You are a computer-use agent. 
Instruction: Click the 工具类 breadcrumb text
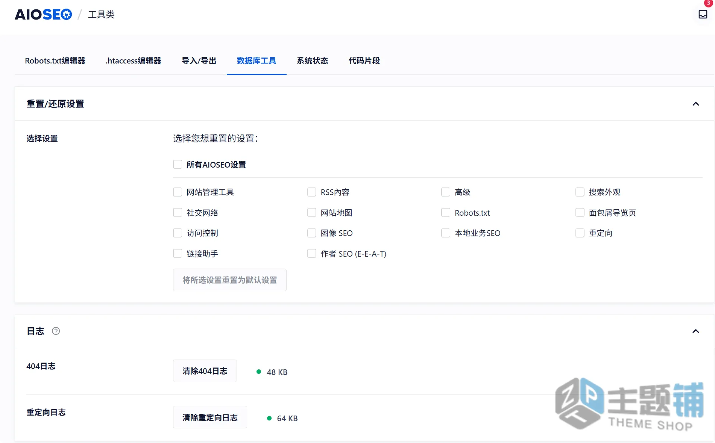coord(101,15)
